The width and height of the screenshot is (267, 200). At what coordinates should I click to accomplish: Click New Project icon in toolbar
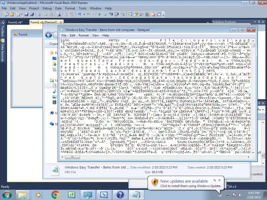pyautogui.click(x=6, y=15)
